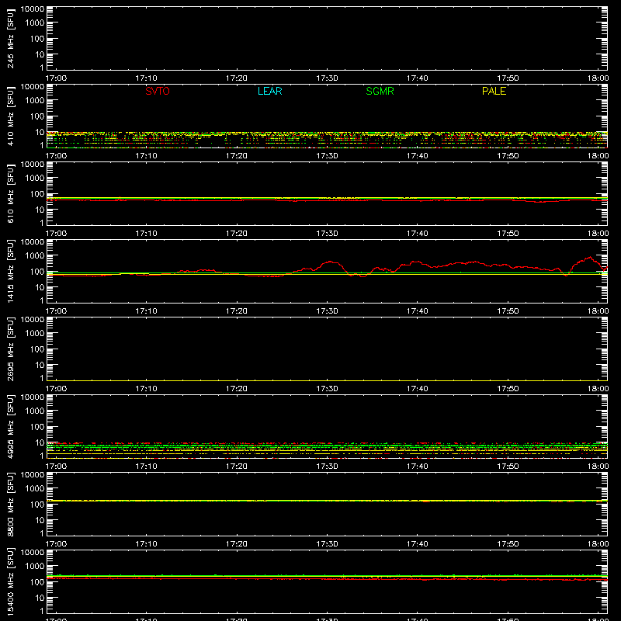Click the 10000 tick on 245 MHz panel

tap(33, 9)
